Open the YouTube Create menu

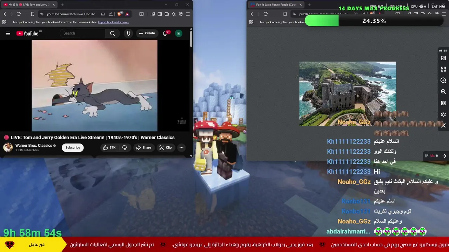point(147,33)
